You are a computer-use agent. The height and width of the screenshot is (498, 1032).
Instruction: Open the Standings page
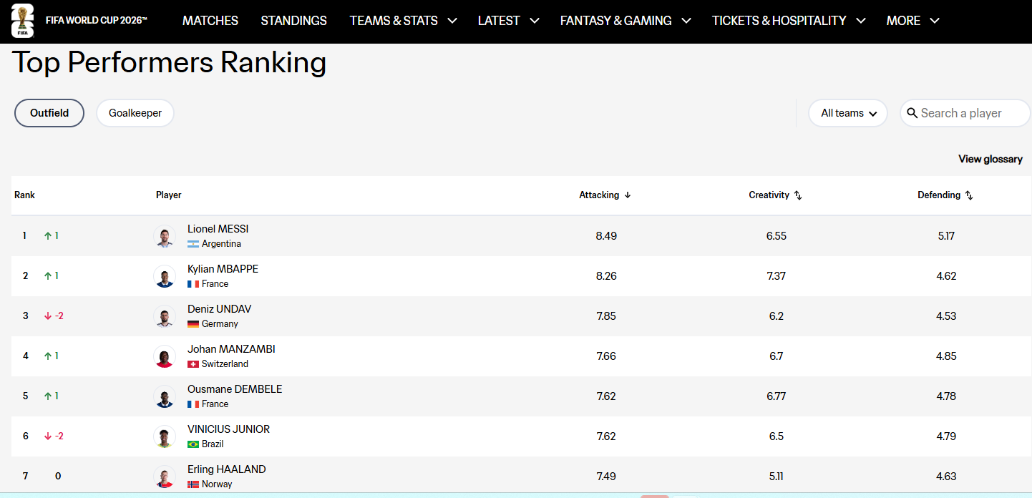293,21
